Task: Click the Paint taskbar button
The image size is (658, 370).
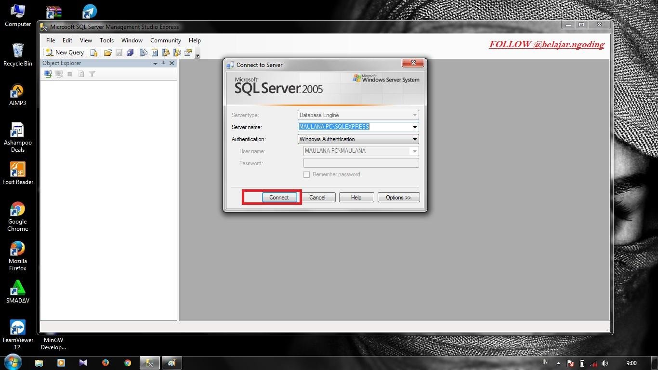Action: click(172, 363)
